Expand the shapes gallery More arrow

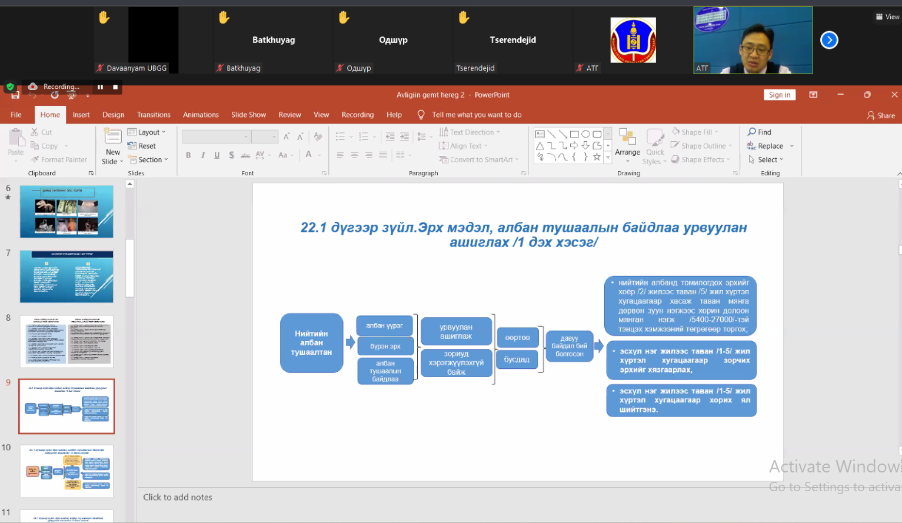[608, 157]
